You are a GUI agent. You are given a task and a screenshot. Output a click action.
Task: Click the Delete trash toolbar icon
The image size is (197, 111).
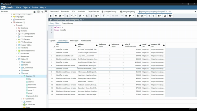pyautogui.click(x=91, y=16)
